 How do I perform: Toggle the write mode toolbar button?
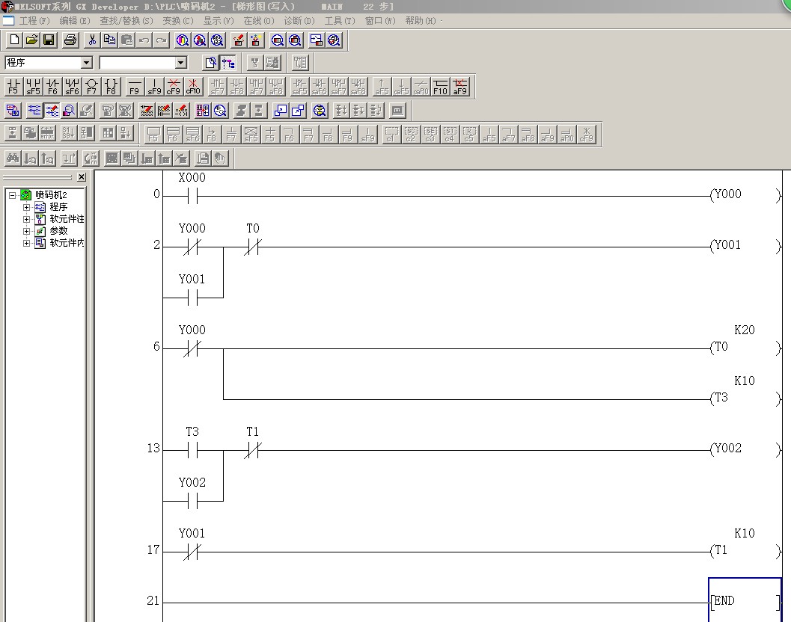click(52, 111)
